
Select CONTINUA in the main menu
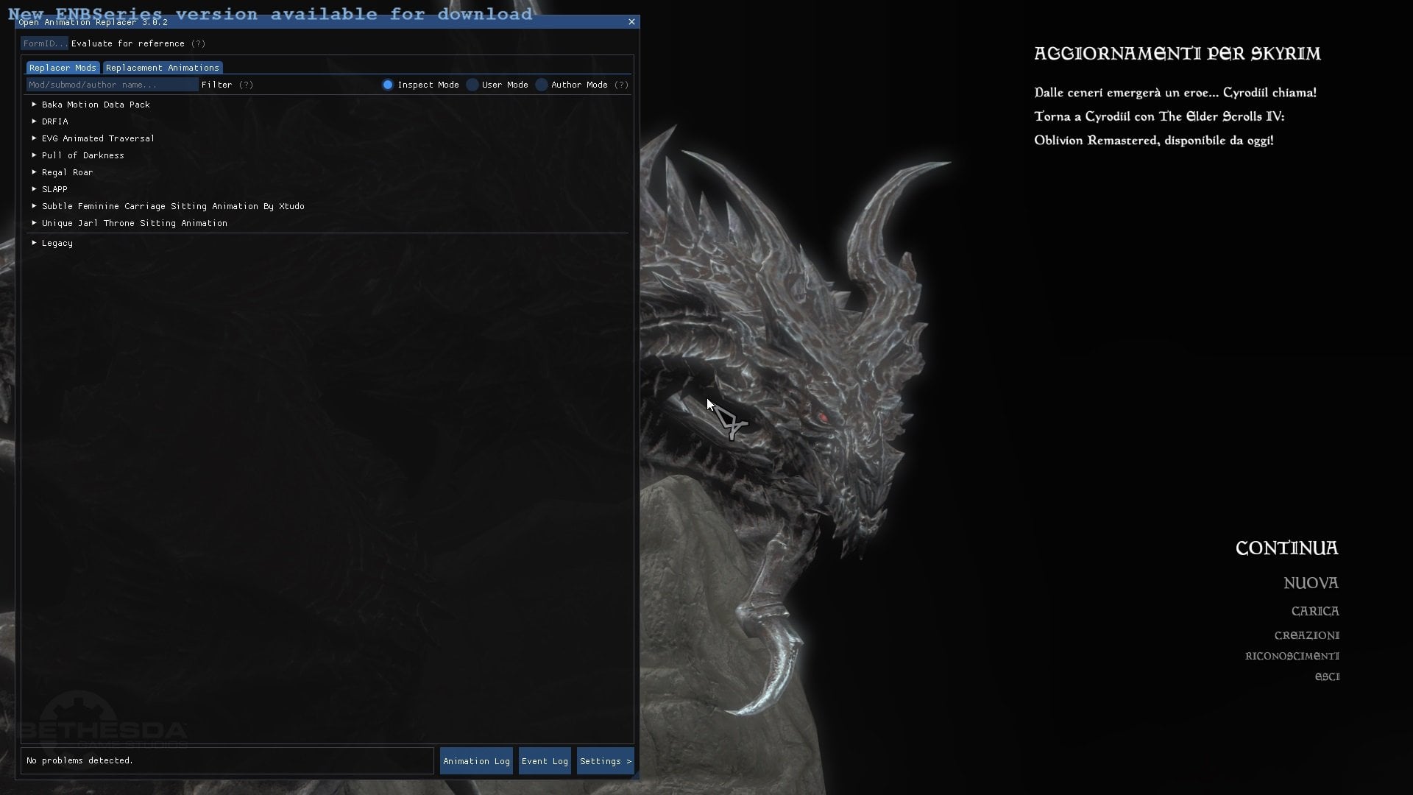1286,548
